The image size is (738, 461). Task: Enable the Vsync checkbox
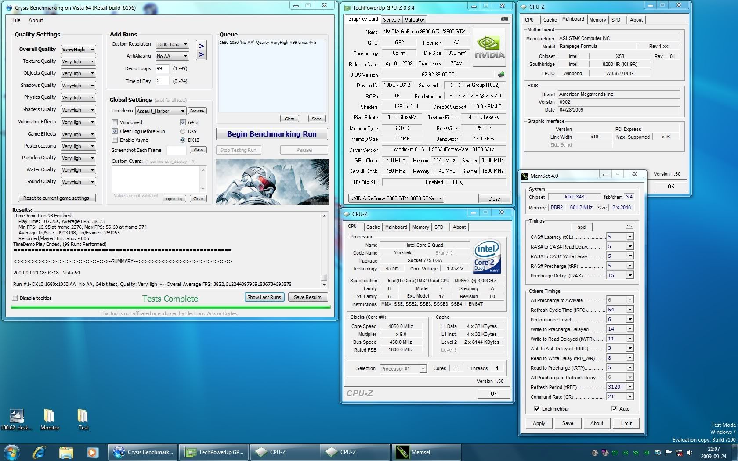click(115, 140)
